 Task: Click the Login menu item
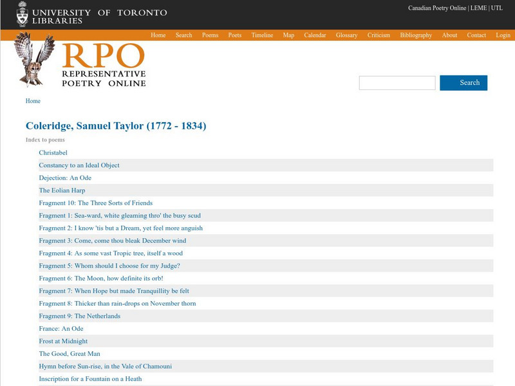pos(503,35)
